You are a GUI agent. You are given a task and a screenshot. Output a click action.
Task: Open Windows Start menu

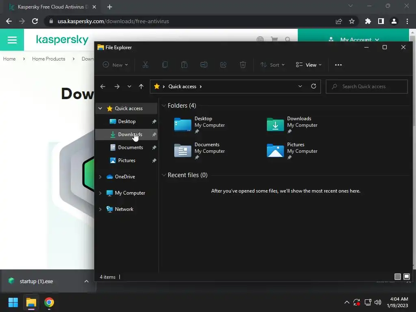pos(13,302)
